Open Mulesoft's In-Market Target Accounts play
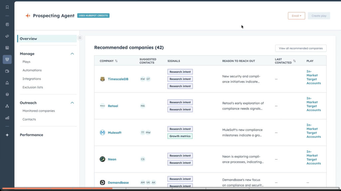This screenshot has width=341, height=191. pyautogui.click(x=314, y=131)
